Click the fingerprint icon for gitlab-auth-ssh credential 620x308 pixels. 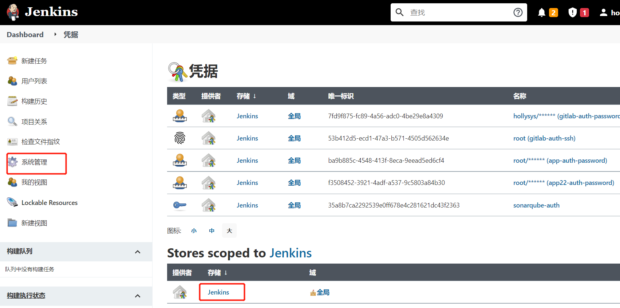[x=180, y=138]
